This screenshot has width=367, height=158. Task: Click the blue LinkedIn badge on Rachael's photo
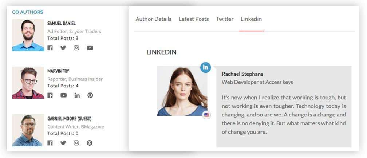(x=206, y=67)
